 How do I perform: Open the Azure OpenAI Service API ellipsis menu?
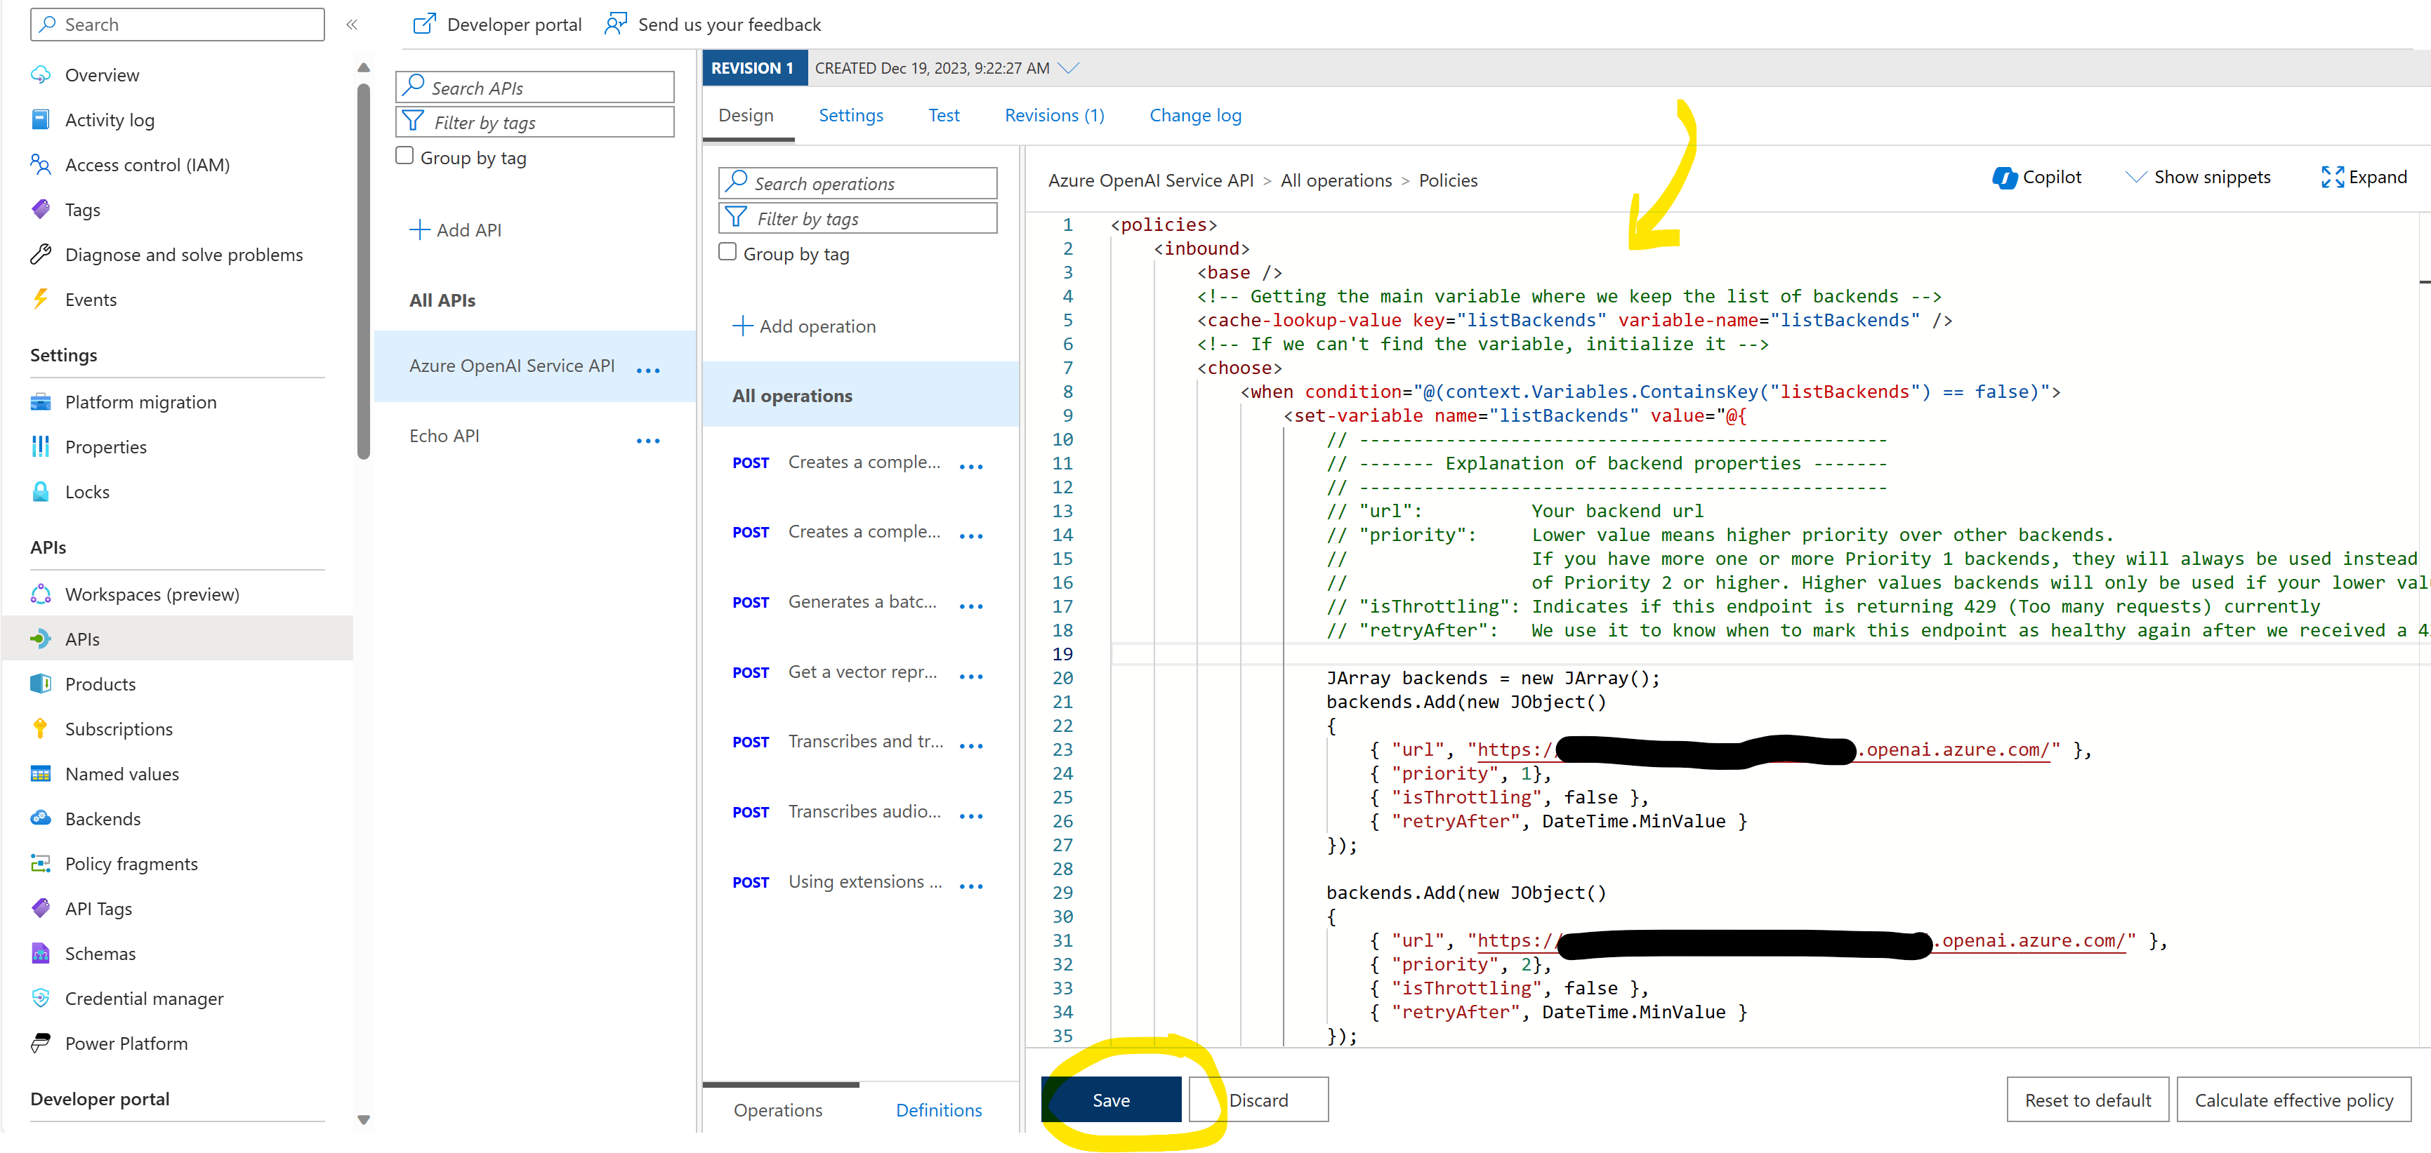pos(648,371)
